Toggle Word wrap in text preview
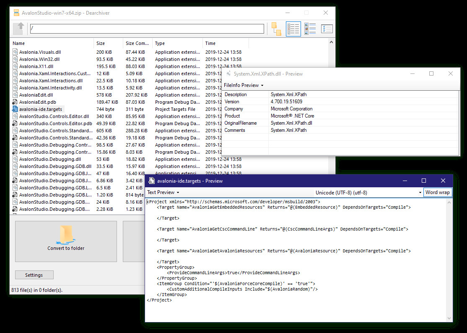 (x=438, y=192)
